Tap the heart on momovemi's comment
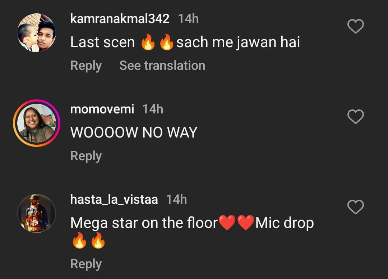Image resolution: width=388 pixels, height=279 pixels. [x=356, y=117]
